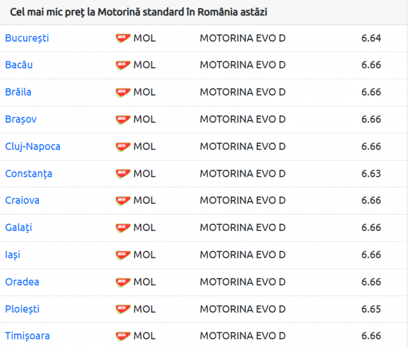
Task: Select the 6.63 price in Constanța row
Action: [x=371, y=174]
